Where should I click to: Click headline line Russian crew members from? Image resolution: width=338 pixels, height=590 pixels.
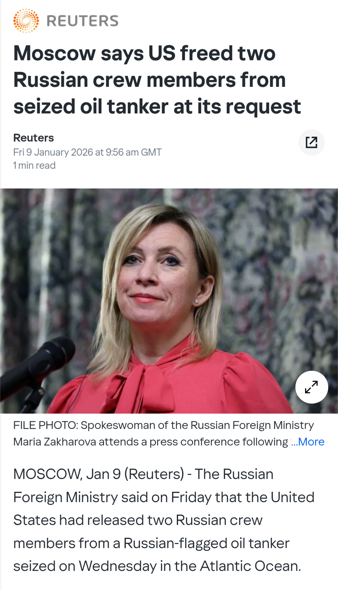[x=150, y=80]
